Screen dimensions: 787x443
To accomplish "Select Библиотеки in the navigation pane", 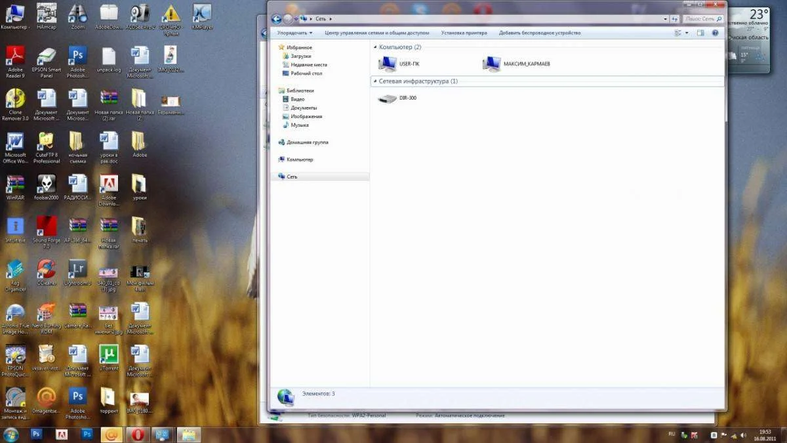I will pos(296,91).
